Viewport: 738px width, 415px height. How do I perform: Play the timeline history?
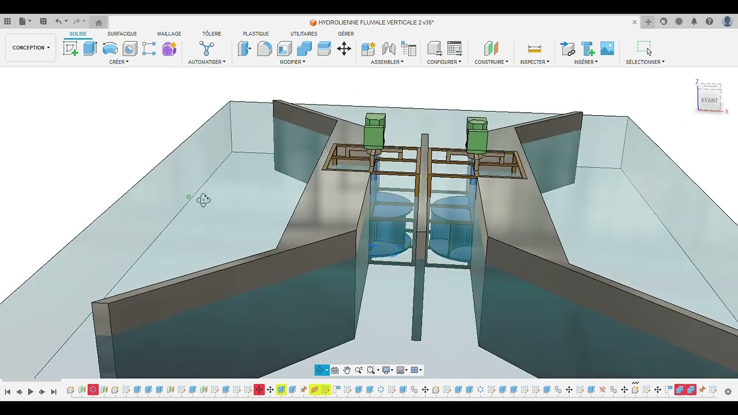tap(31, 392)
